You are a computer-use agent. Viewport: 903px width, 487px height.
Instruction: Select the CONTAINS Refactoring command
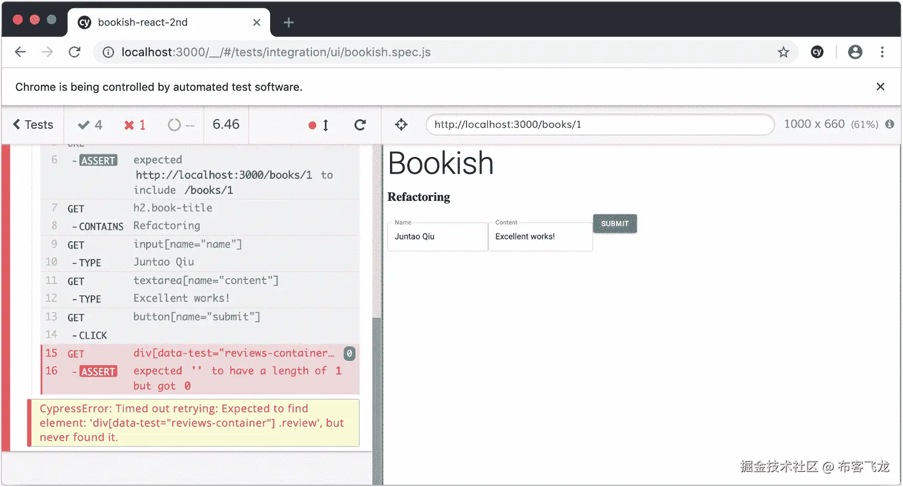tap(200, 226)
